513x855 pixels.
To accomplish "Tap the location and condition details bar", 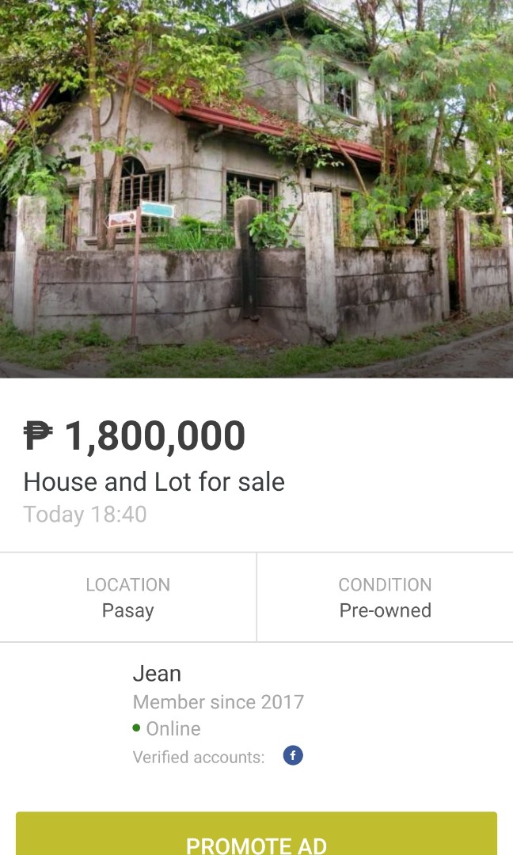I will [x=256, y=597].
